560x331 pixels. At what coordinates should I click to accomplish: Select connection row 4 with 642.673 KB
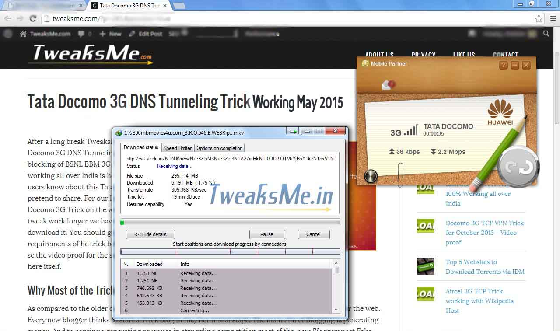coord(227,296)
